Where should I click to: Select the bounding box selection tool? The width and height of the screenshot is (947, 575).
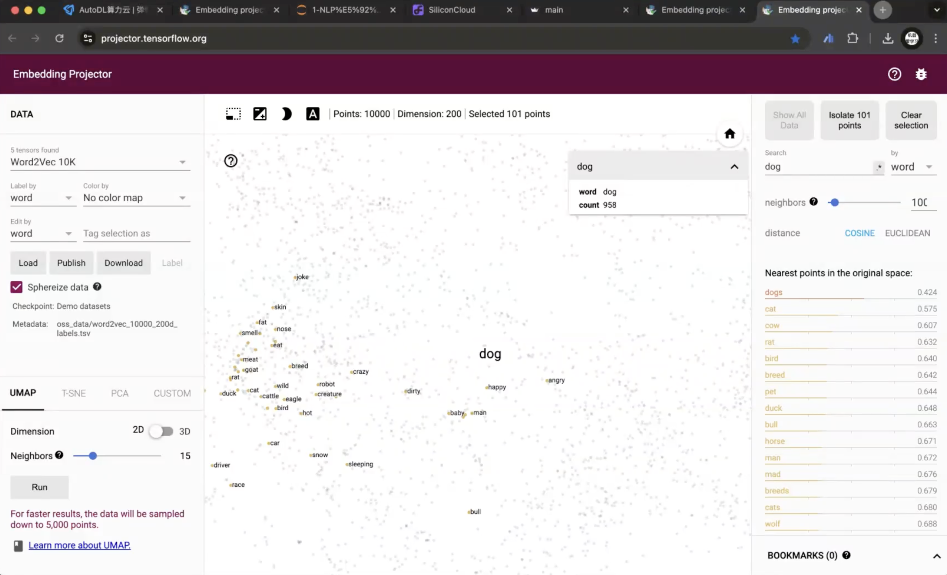coord(233,114)
